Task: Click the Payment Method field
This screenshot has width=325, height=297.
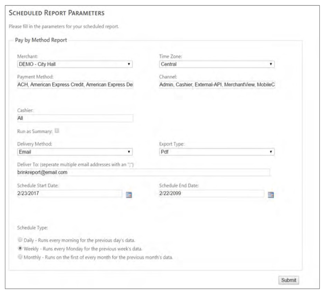Action: (x=75, y=85)
